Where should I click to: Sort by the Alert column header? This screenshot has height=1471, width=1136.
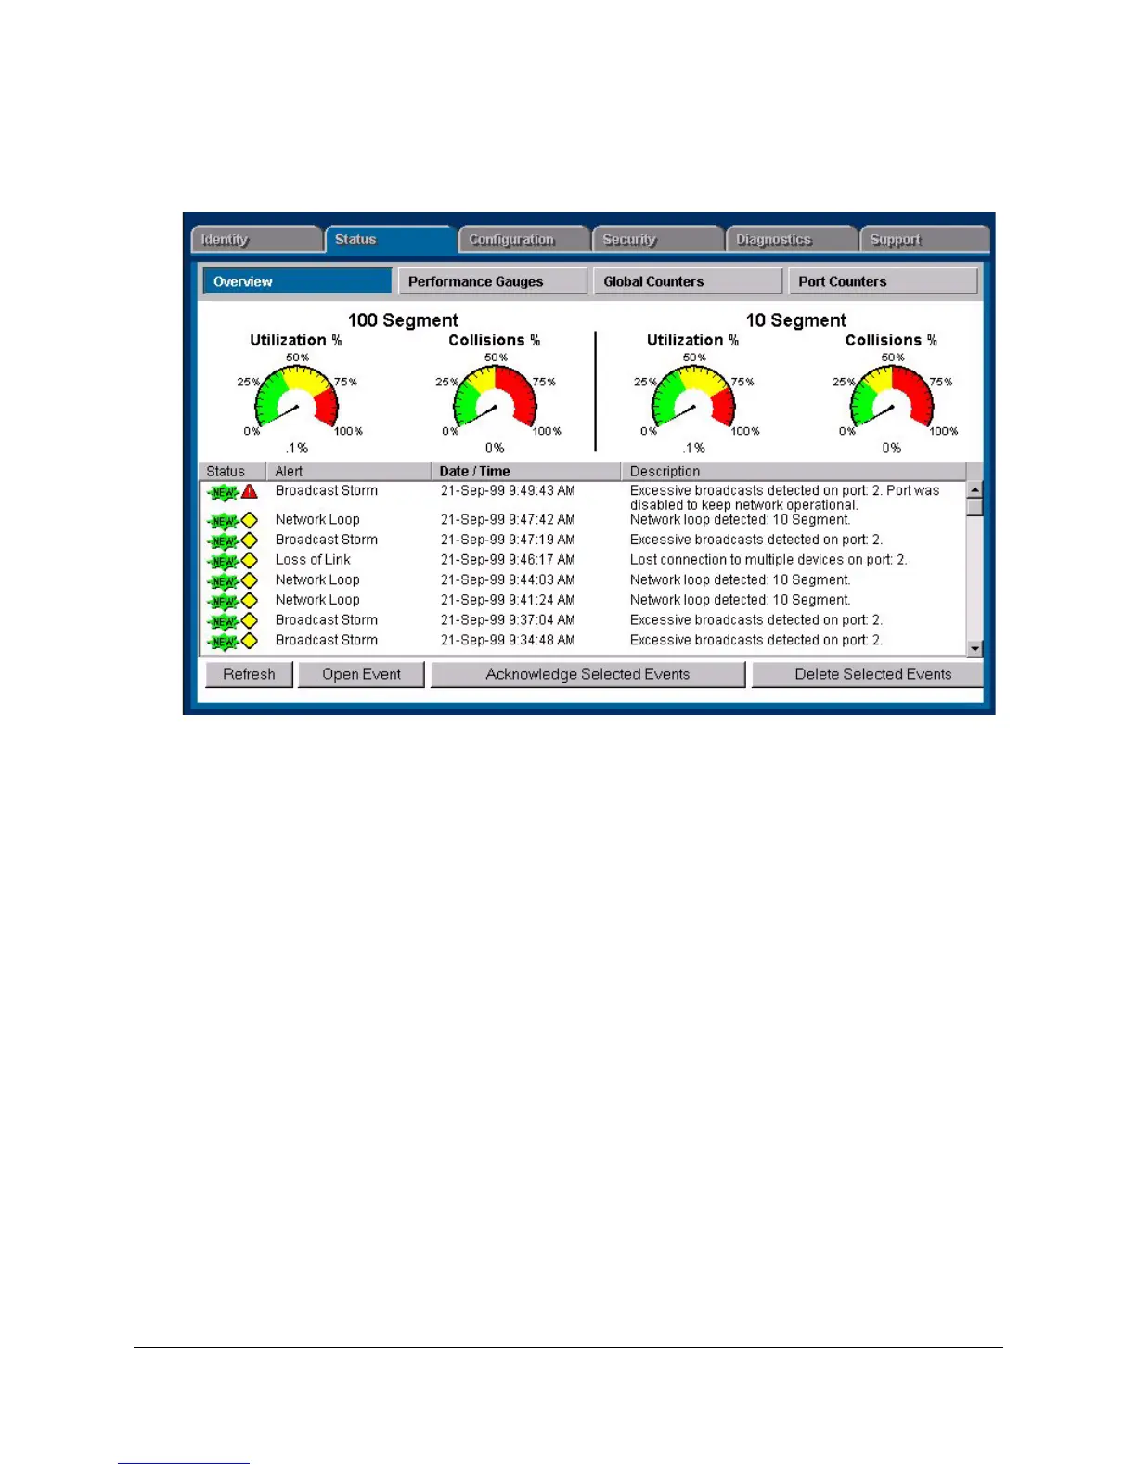point(350,472)
